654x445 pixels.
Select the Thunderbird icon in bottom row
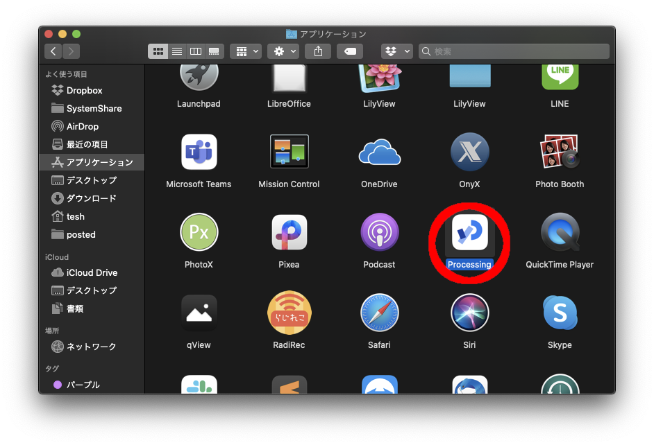tap(469, 385)
